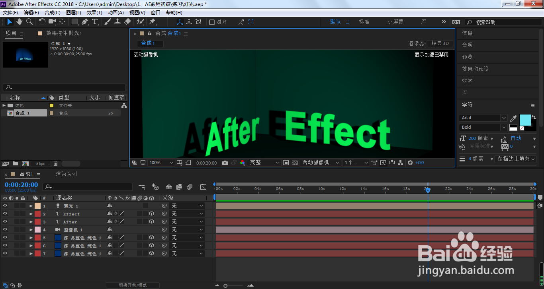This screenshot has width=544, height=289.
Task: Open the Bold font style dropdown
Action: [x=483, y=127]
